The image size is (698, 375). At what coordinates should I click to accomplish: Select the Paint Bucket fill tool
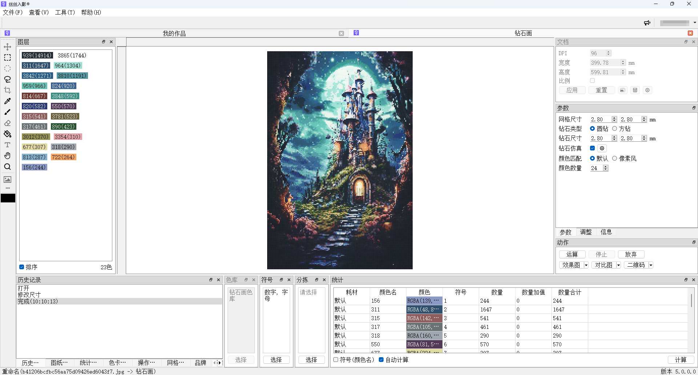pos(7,134)
